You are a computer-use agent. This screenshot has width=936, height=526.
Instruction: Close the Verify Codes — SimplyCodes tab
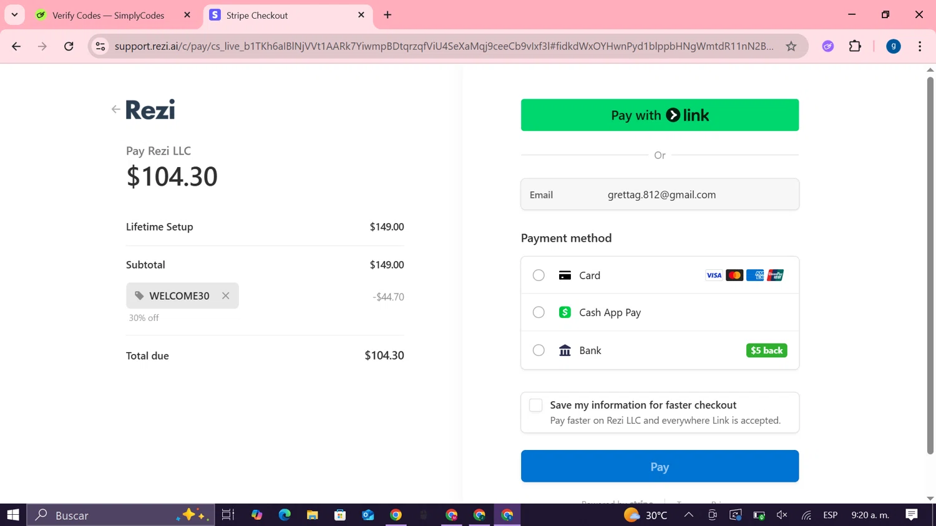(187, 15)
